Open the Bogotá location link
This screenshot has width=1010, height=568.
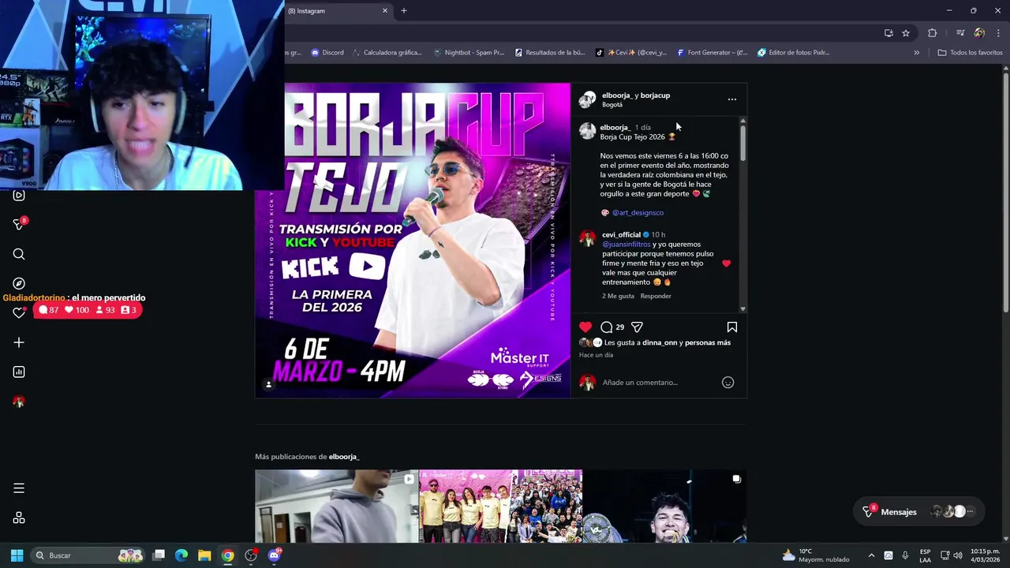pos(612,105)
